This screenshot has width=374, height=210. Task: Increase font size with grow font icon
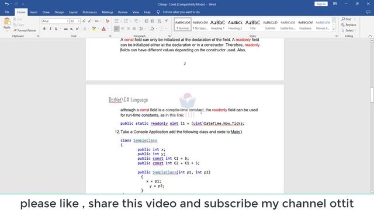(84, 21)
